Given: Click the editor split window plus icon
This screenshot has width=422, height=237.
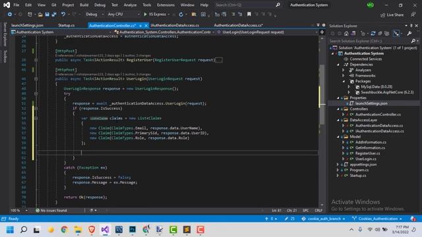Looking at the screenshot, I should point(322,32).
